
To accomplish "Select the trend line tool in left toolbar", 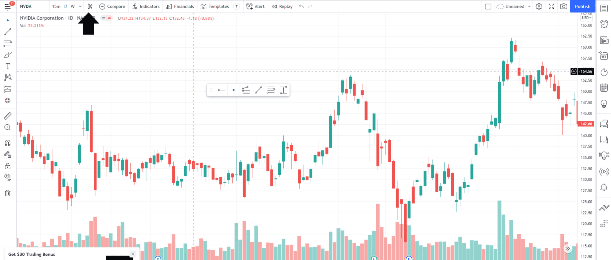I will click(8, 32).
